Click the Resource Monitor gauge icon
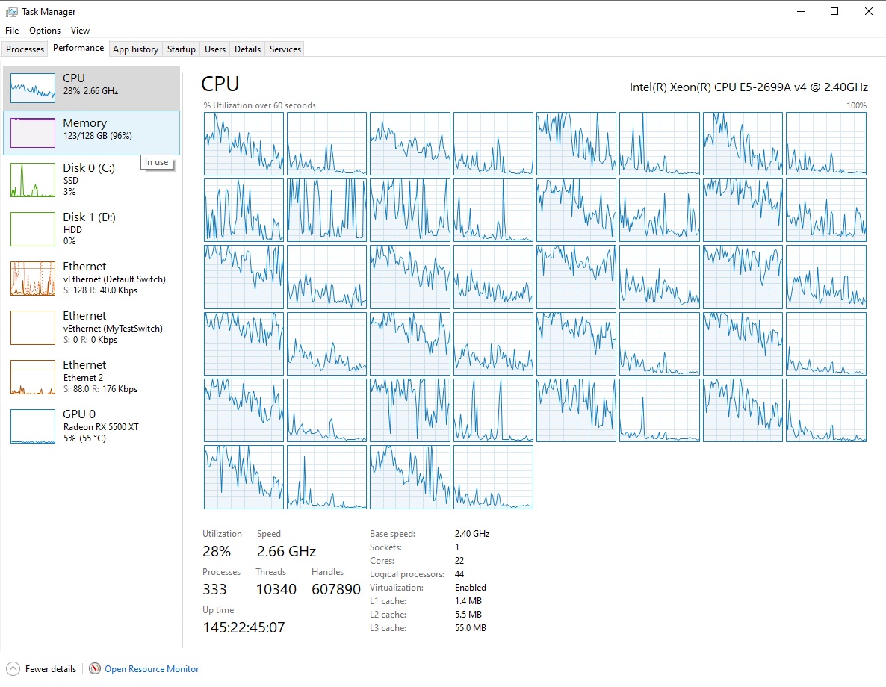 pos(95,669)
